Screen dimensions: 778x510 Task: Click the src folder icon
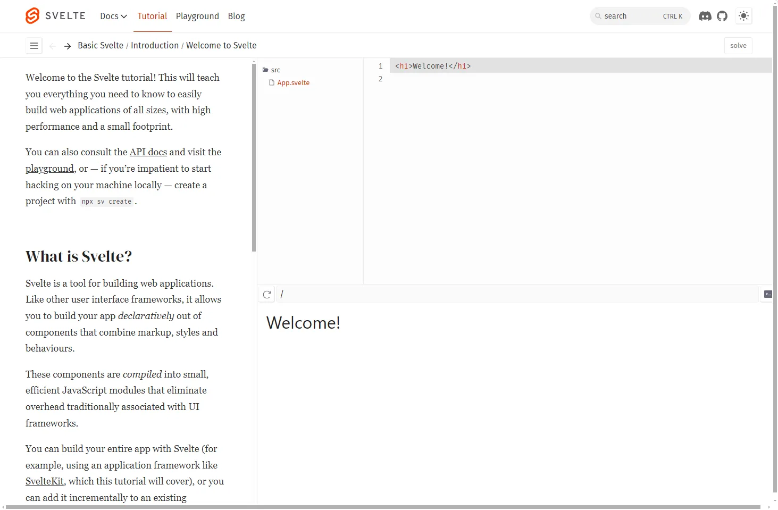coord(265,70)
